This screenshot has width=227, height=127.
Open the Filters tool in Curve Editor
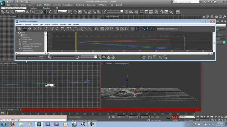tap(19, 29)
